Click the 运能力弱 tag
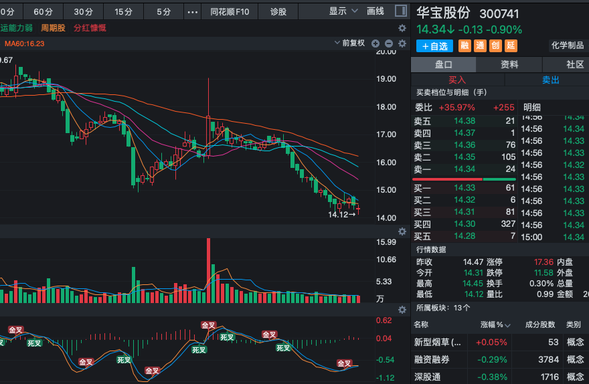This screenshot has width=589, height=384. (x=16, y=28)
